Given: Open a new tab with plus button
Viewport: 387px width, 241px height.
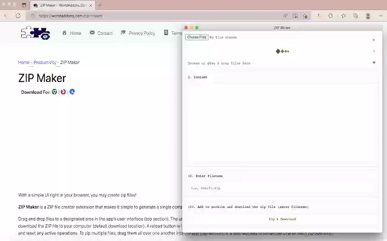Looking at the screenshot, I should point(100,5).
